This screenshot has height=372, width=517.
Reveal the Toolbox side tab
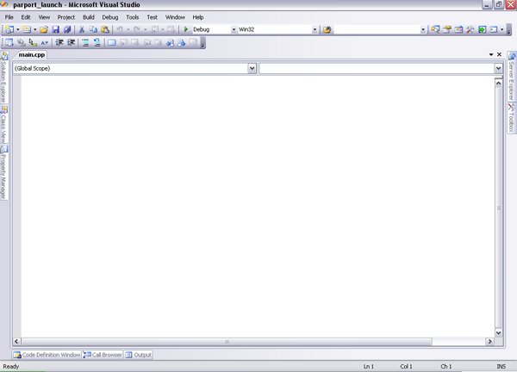click(x=511, y=118)
